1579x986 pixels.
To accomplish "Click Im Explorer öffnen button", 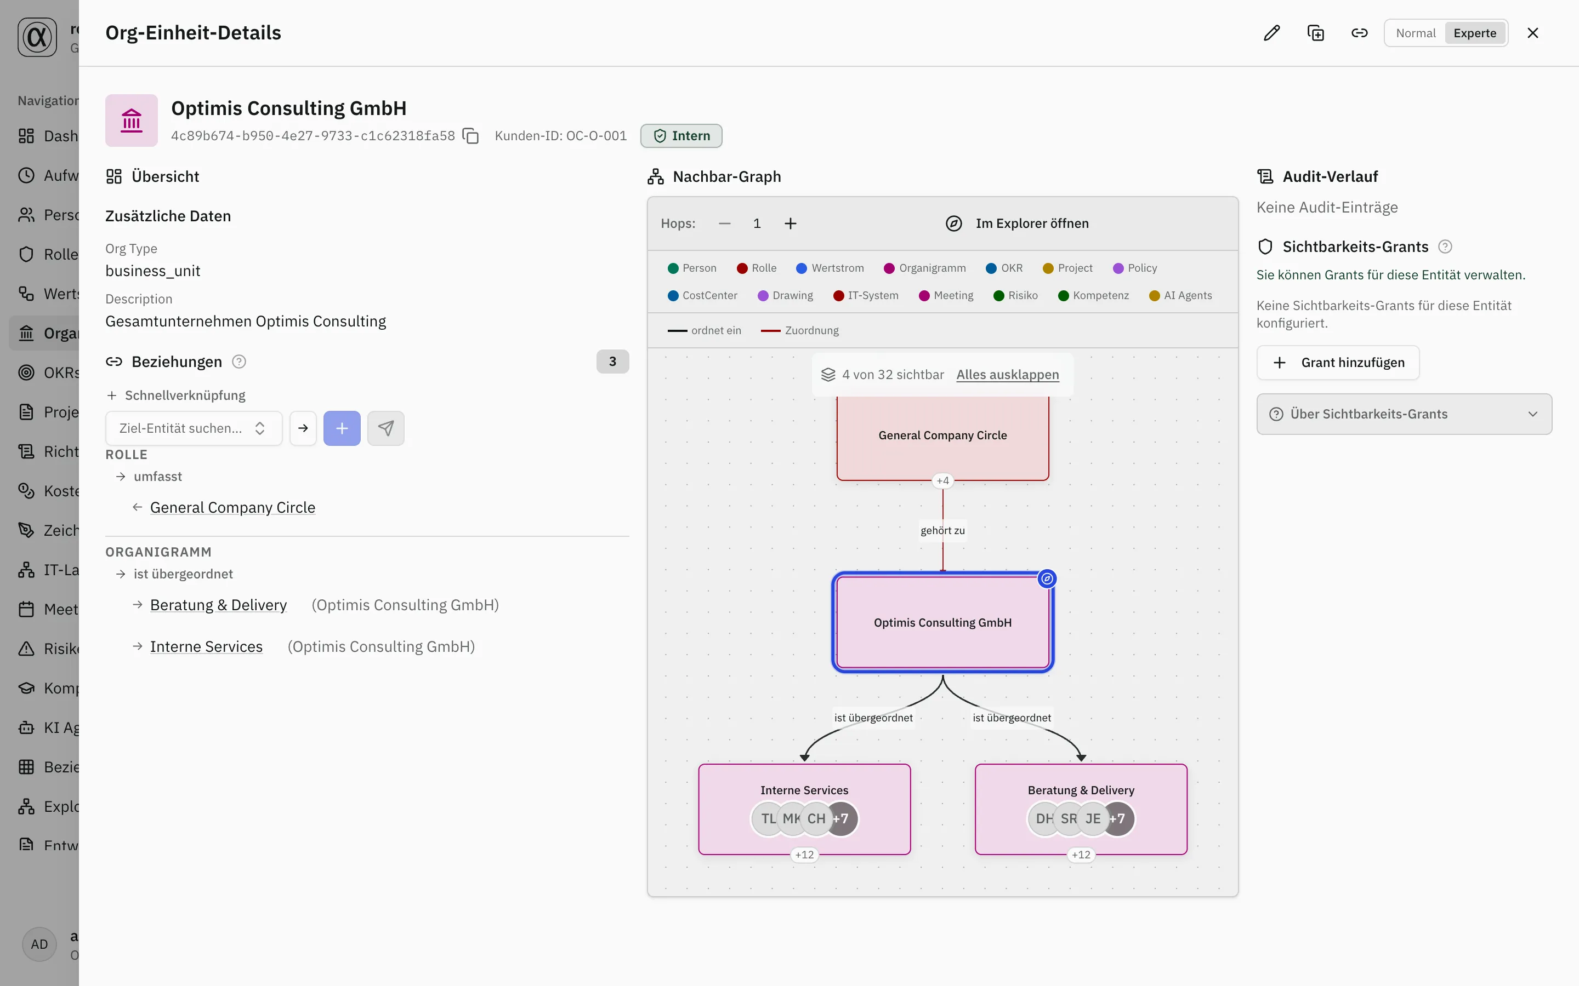I will pyautogui.click(x=1017, y=223).
